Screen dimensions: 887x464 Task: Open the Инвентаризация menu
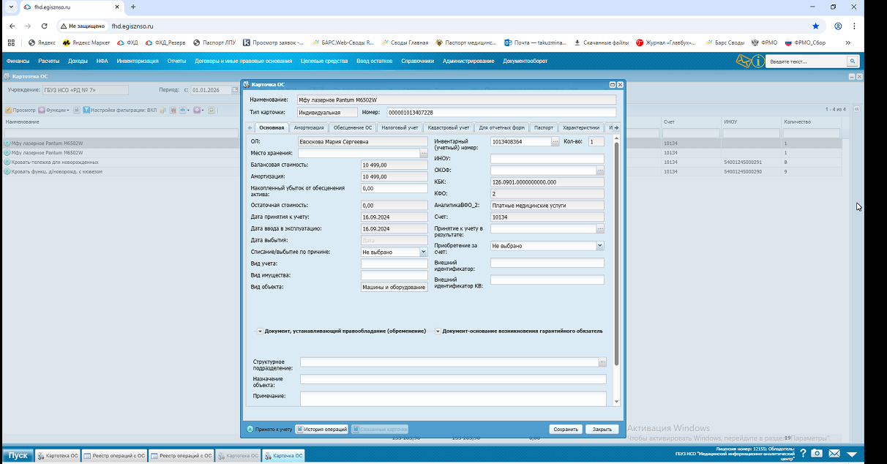click(138, 61)
